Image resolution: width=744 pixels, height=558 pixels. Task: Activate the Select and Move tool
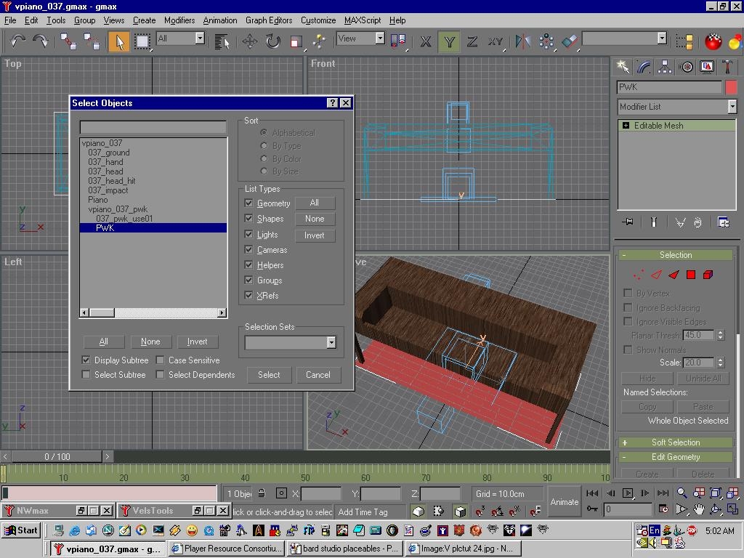click(250, 41)
